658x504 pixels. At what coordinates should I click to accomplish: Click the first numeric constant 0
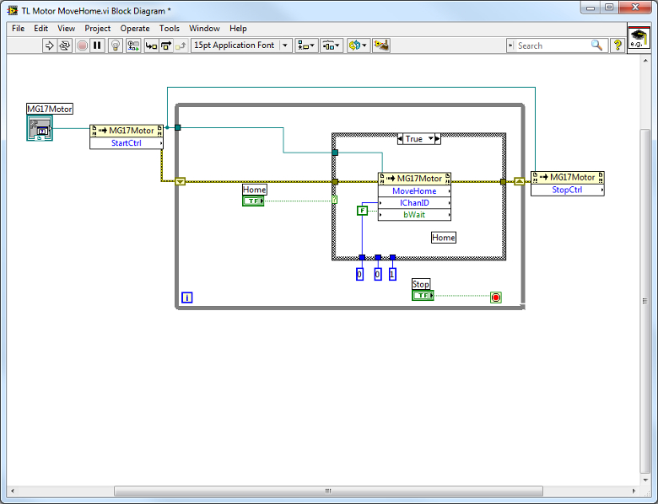359,274
